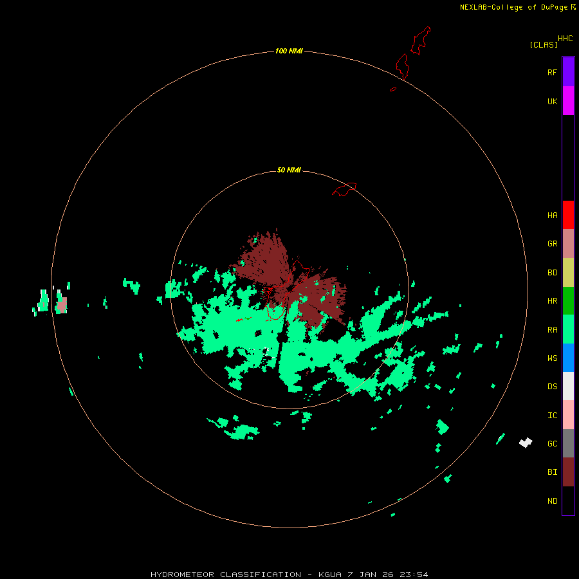Screen dimensions: 579x579
Task: Click the HA red legend swatch
Action: (568, 215)
